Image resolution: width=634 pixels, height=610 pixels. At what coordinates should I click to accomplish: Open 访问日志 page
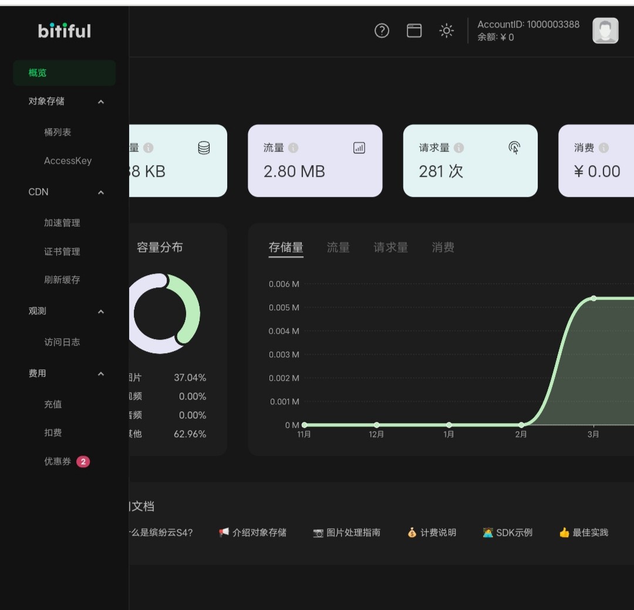click(x=62, y=342)
